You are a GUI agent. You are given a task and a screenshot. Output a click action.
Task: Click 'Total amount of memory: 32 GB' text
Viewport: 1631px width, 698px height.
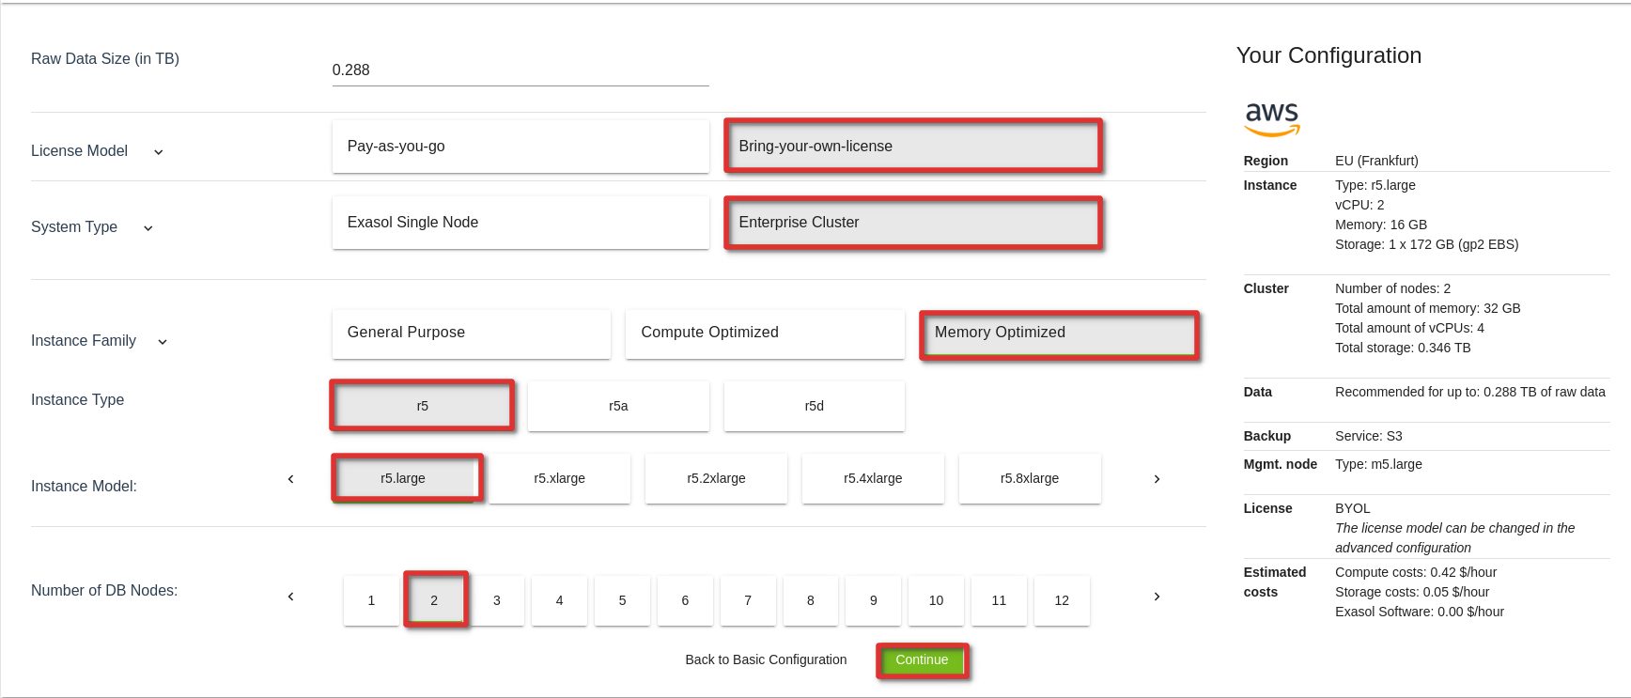point(1427,308)
